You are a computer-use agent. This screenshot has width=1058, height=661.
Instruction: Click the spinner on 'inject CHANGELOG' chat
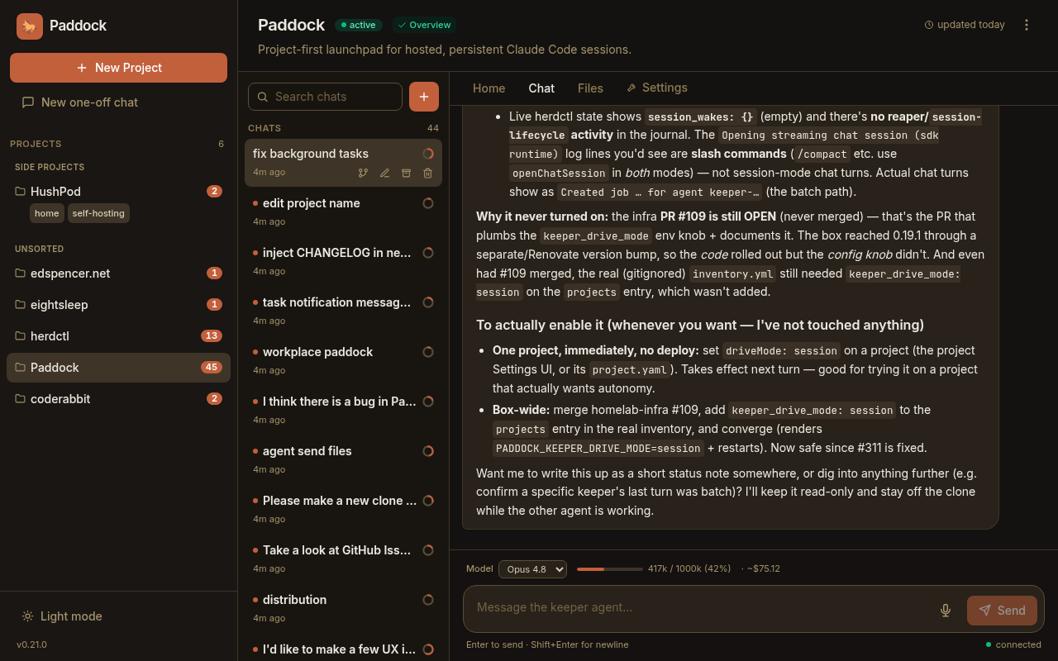[x=428, y=253]
